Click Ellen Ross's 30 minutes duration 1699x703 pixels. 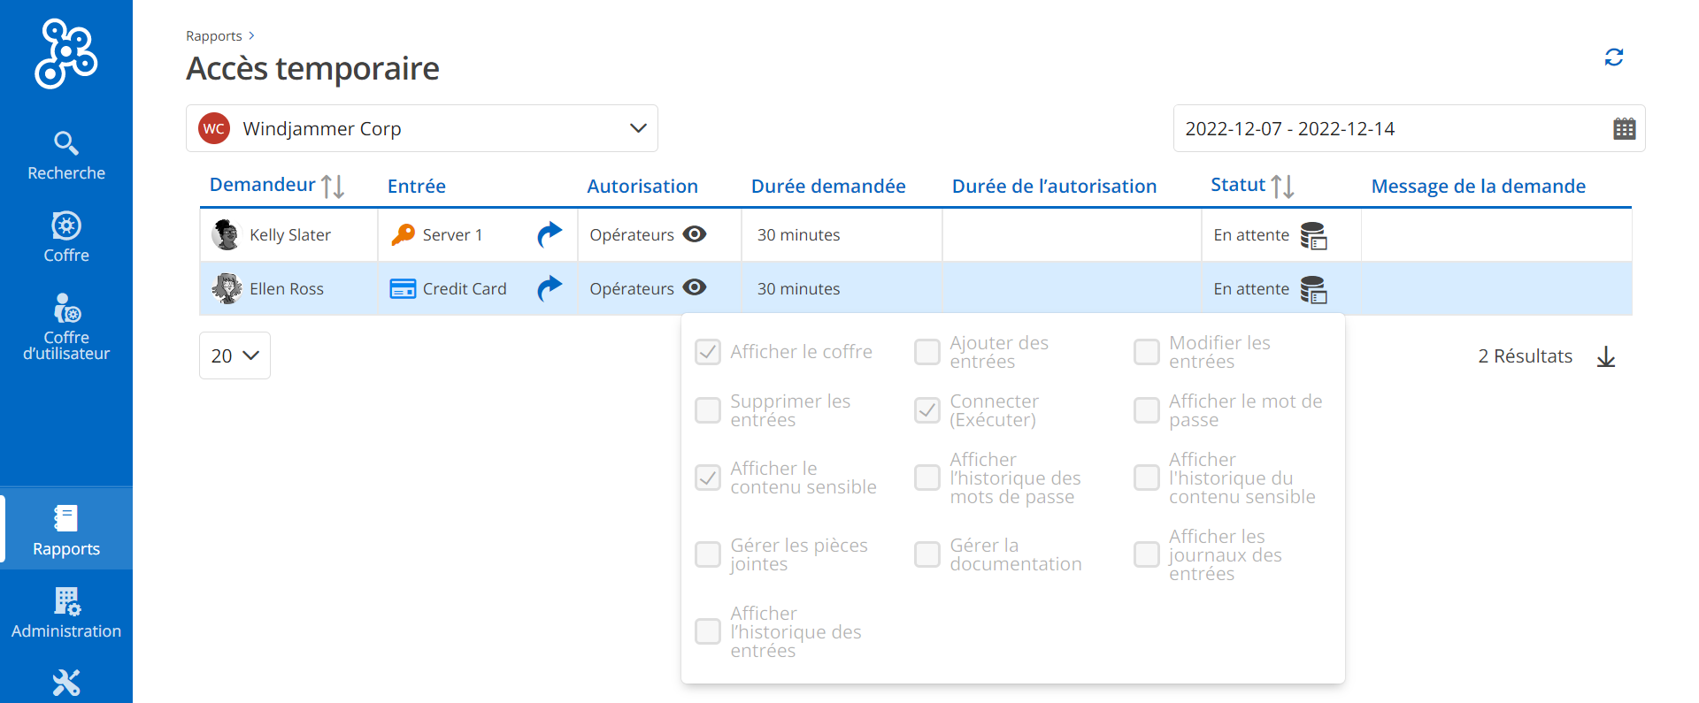[x=799, y=289]
